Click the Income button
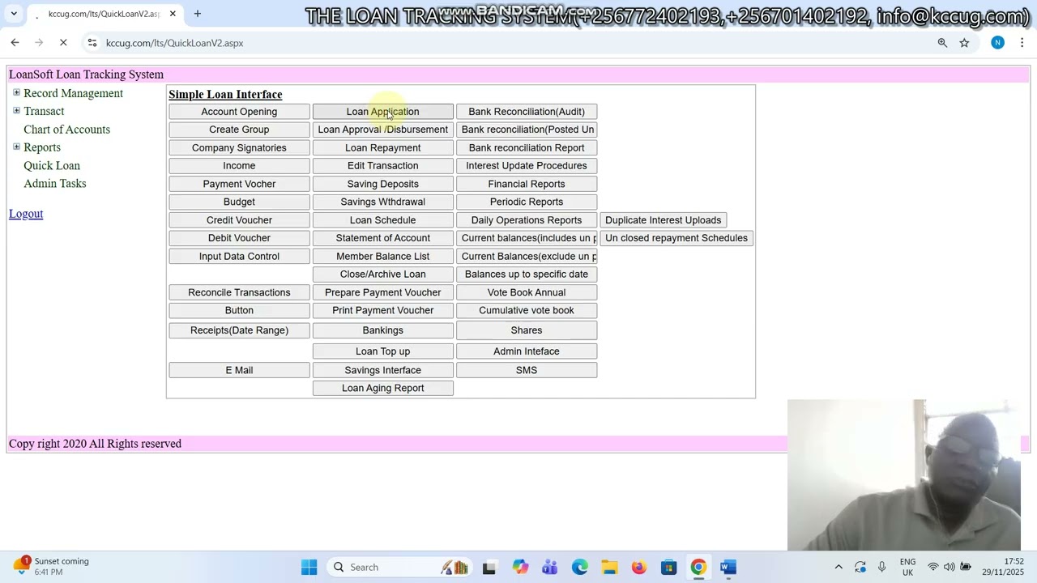1037x583 pixels. [239, 166]
